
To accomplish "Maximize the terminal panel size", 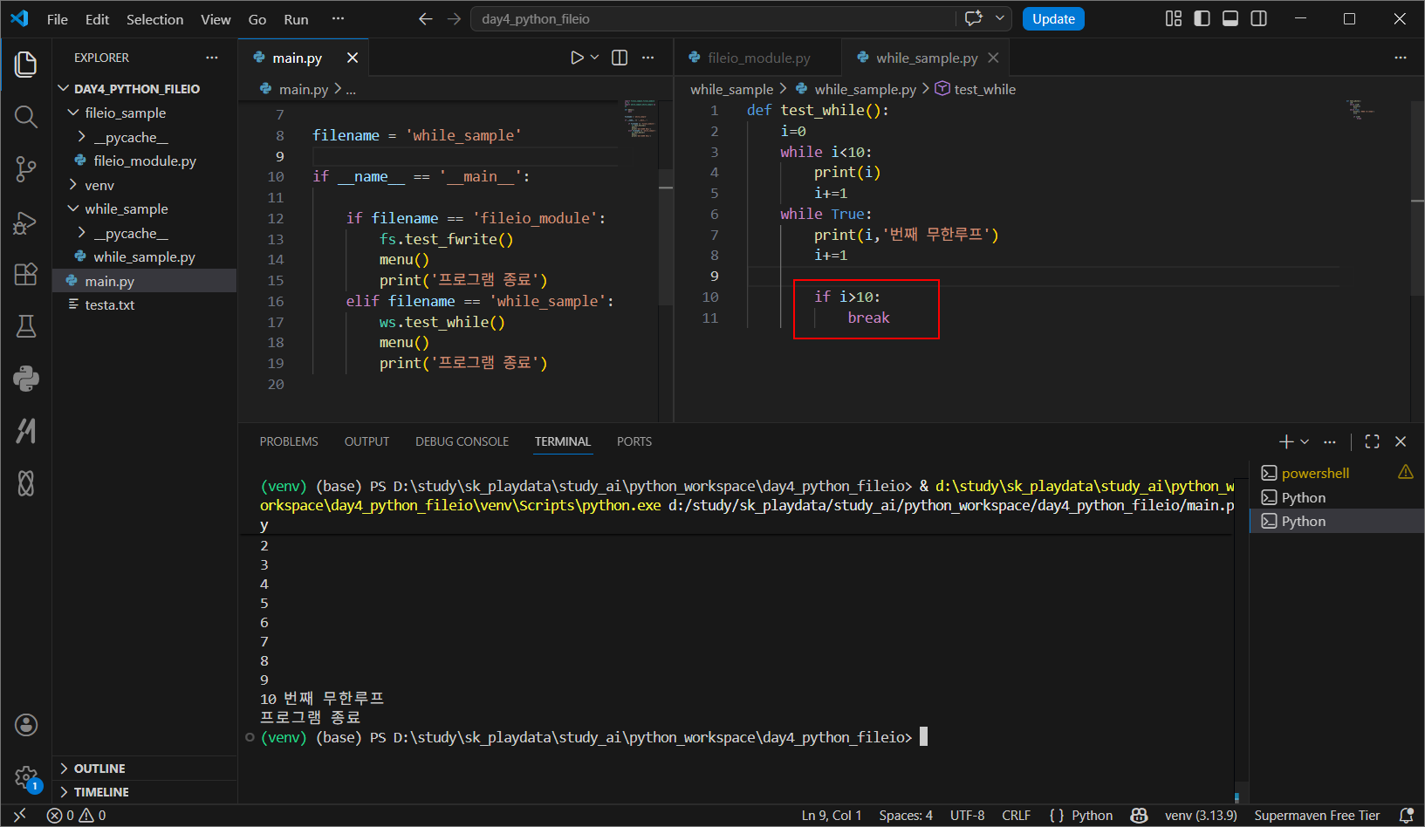I will click(x=1372, y=441).
